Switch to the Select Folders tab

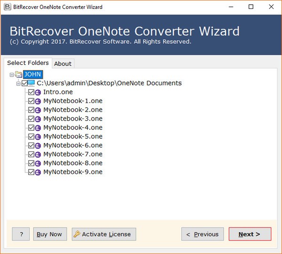[28, 63]
